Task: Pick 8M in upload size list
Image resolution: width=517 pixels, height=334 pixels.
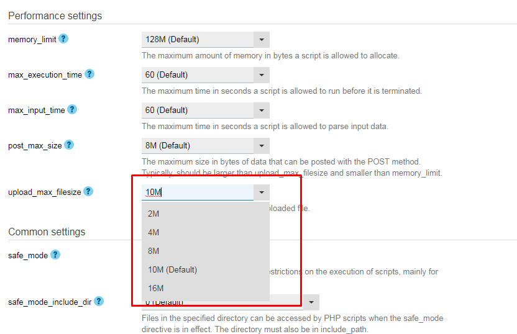Action: pyautogui.click(x=206, y=251)
